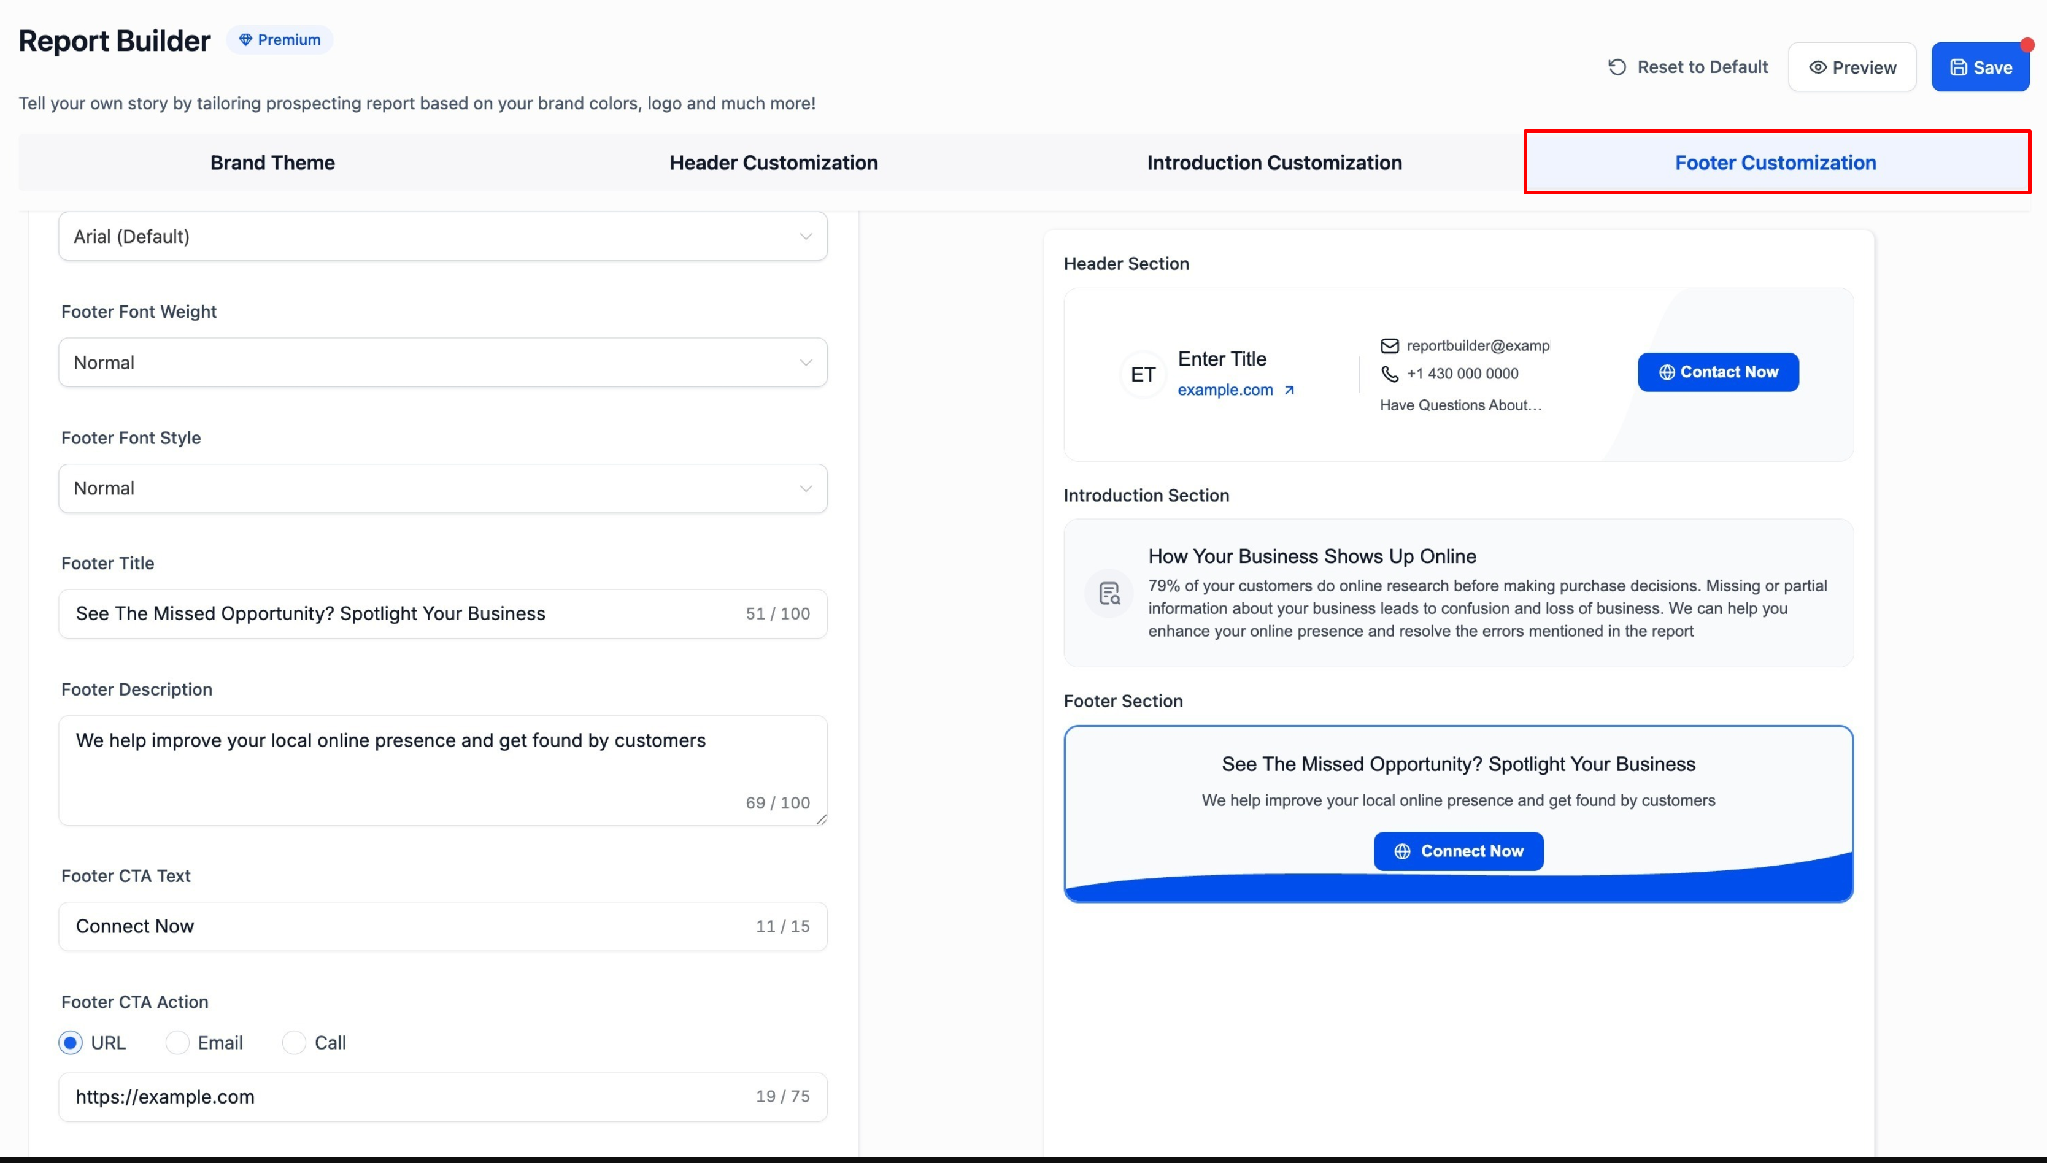Open the Arial (Default) font dropdown

442,236
